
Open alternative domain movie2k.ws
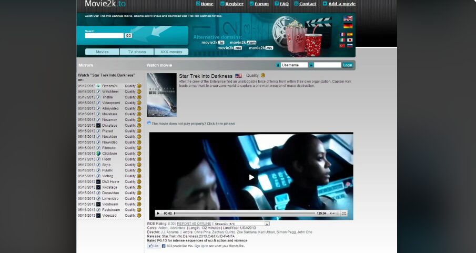pos(261,48)
